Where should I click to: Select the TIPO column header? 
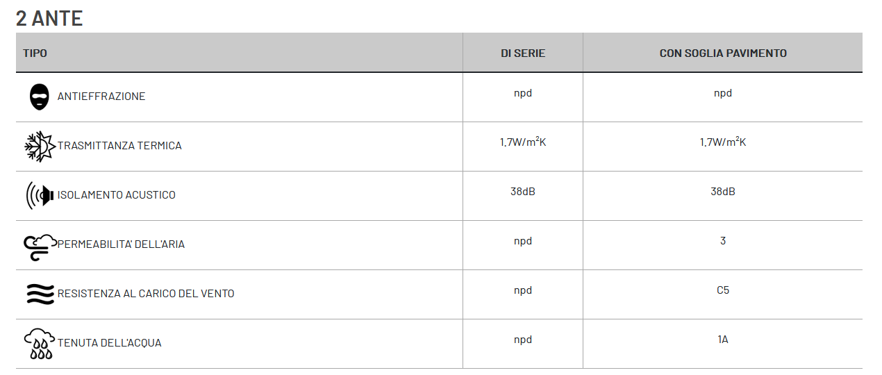pyautogui.click(x=35, y=53)
